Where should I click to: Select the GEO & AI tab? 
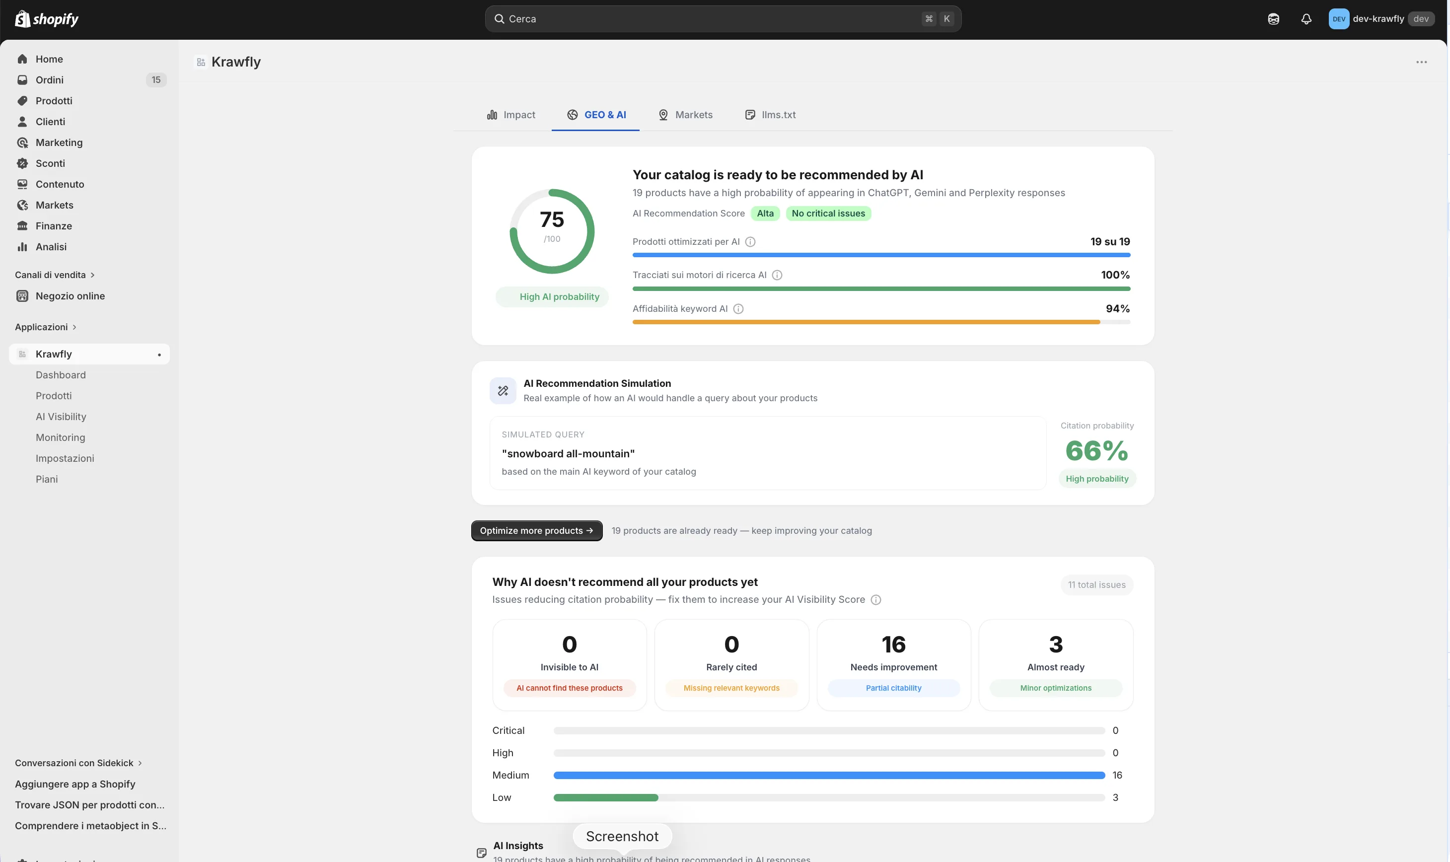coord(595,115)
